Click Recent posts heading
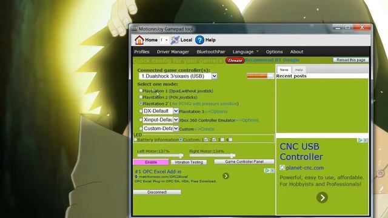Screen dimensions: 388x218 (x=291, y=76)
